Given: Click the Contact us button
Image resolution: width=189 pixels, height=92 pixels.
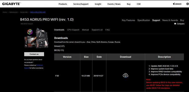Looking at the screenshot, I should coord(34,54).
